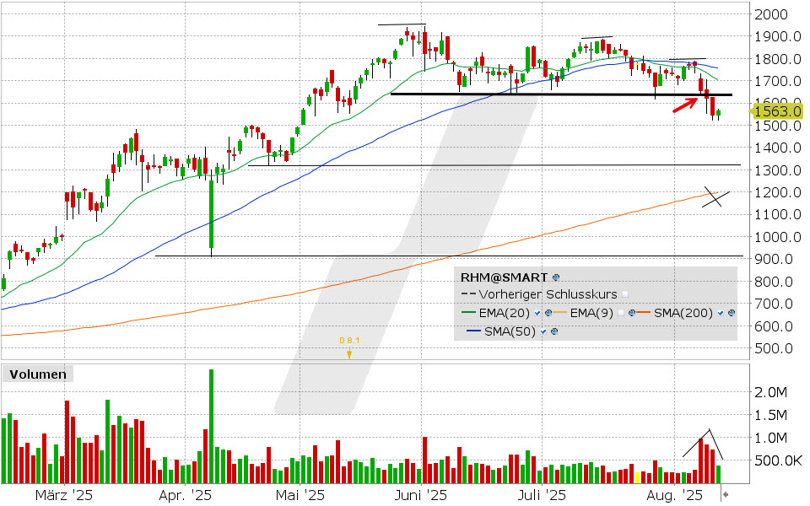Click the SMA(200) legend label
The height and width of the screenshot is (506, 810).
[683, 313]
